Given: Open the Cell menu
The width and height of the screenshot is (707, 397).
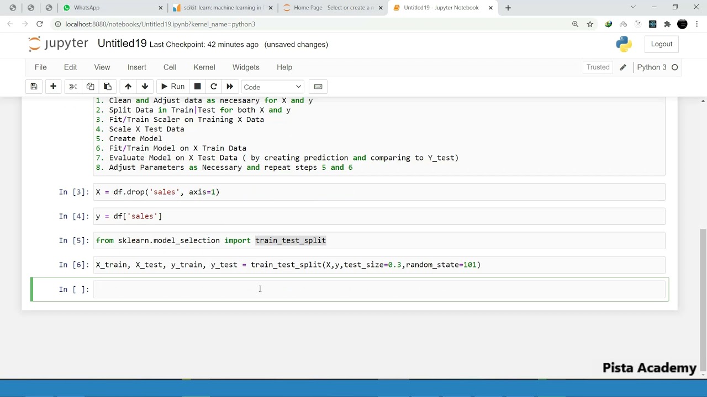Looking at the screenshot, I should (170, 67).
